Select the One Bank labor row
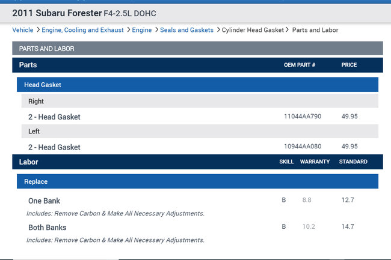Screen dimensions: 391x260 (x=45, y=201)
